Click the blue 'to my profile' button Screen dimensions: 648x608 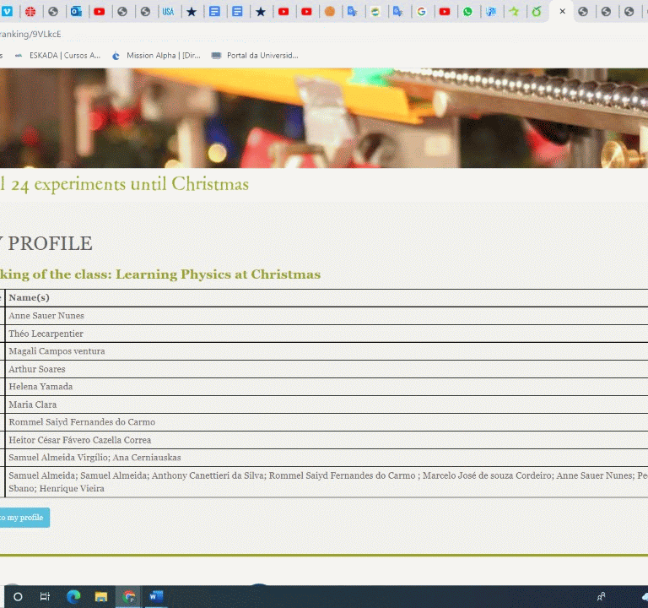click(x=22, y=518)
